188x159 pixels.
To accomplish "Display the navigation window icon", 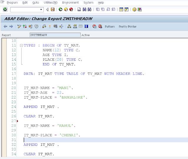I will (75, 26).
